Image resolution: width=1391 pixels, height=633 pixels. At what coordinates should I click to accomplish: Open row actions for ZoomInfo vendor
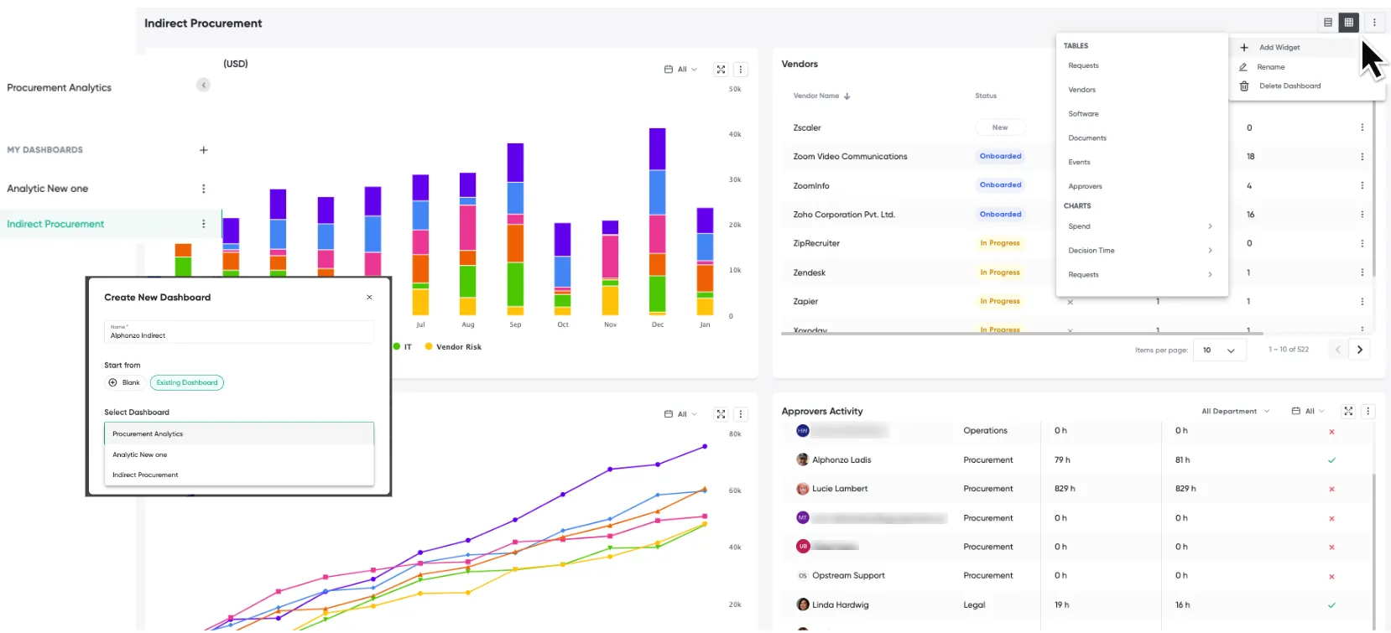(x=1362, y=185)
